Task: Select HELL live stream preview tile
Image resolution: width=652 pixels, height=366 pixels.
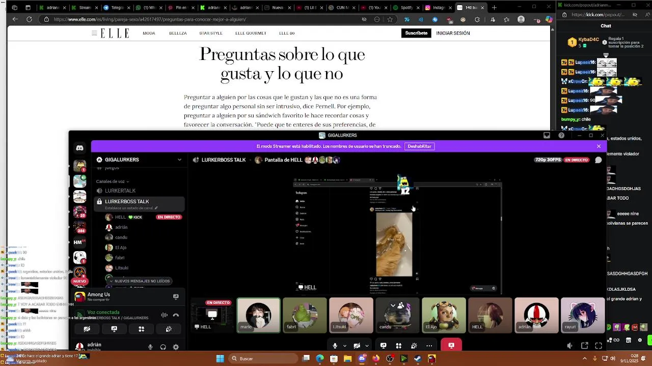Action: tap(212, 315)
